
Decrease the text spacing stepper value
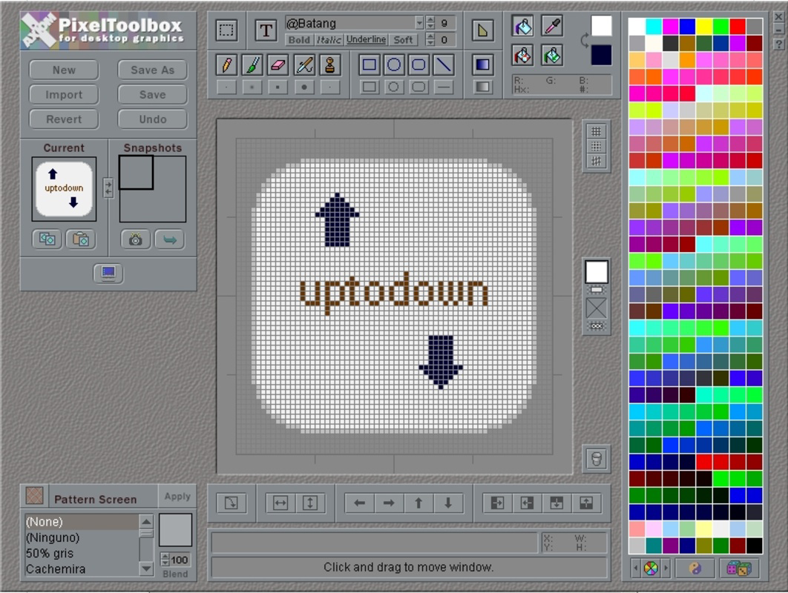point(430,43)
